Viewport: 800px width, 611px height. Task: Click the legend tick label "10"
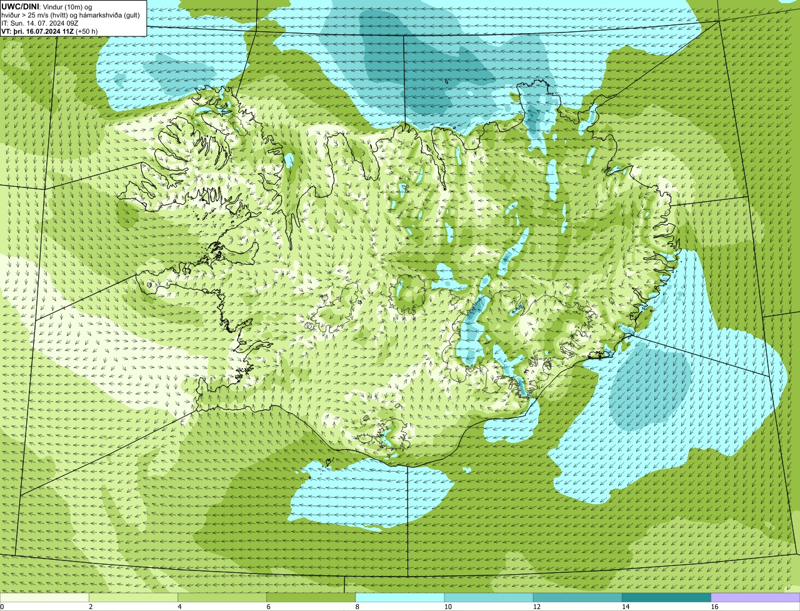pos(447,607)
